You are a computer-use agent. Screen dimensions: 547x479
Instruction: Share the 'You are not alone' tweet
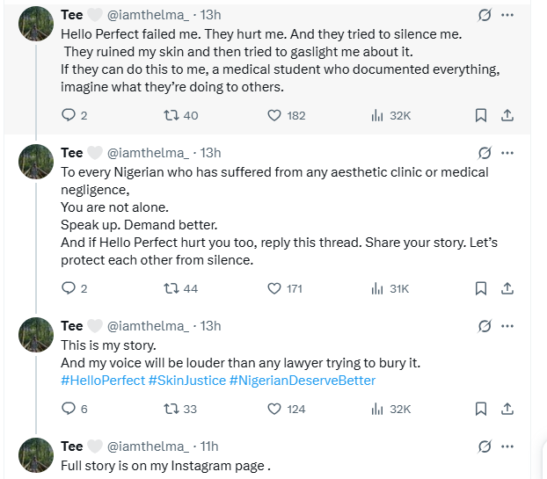(x=507, y=288)
